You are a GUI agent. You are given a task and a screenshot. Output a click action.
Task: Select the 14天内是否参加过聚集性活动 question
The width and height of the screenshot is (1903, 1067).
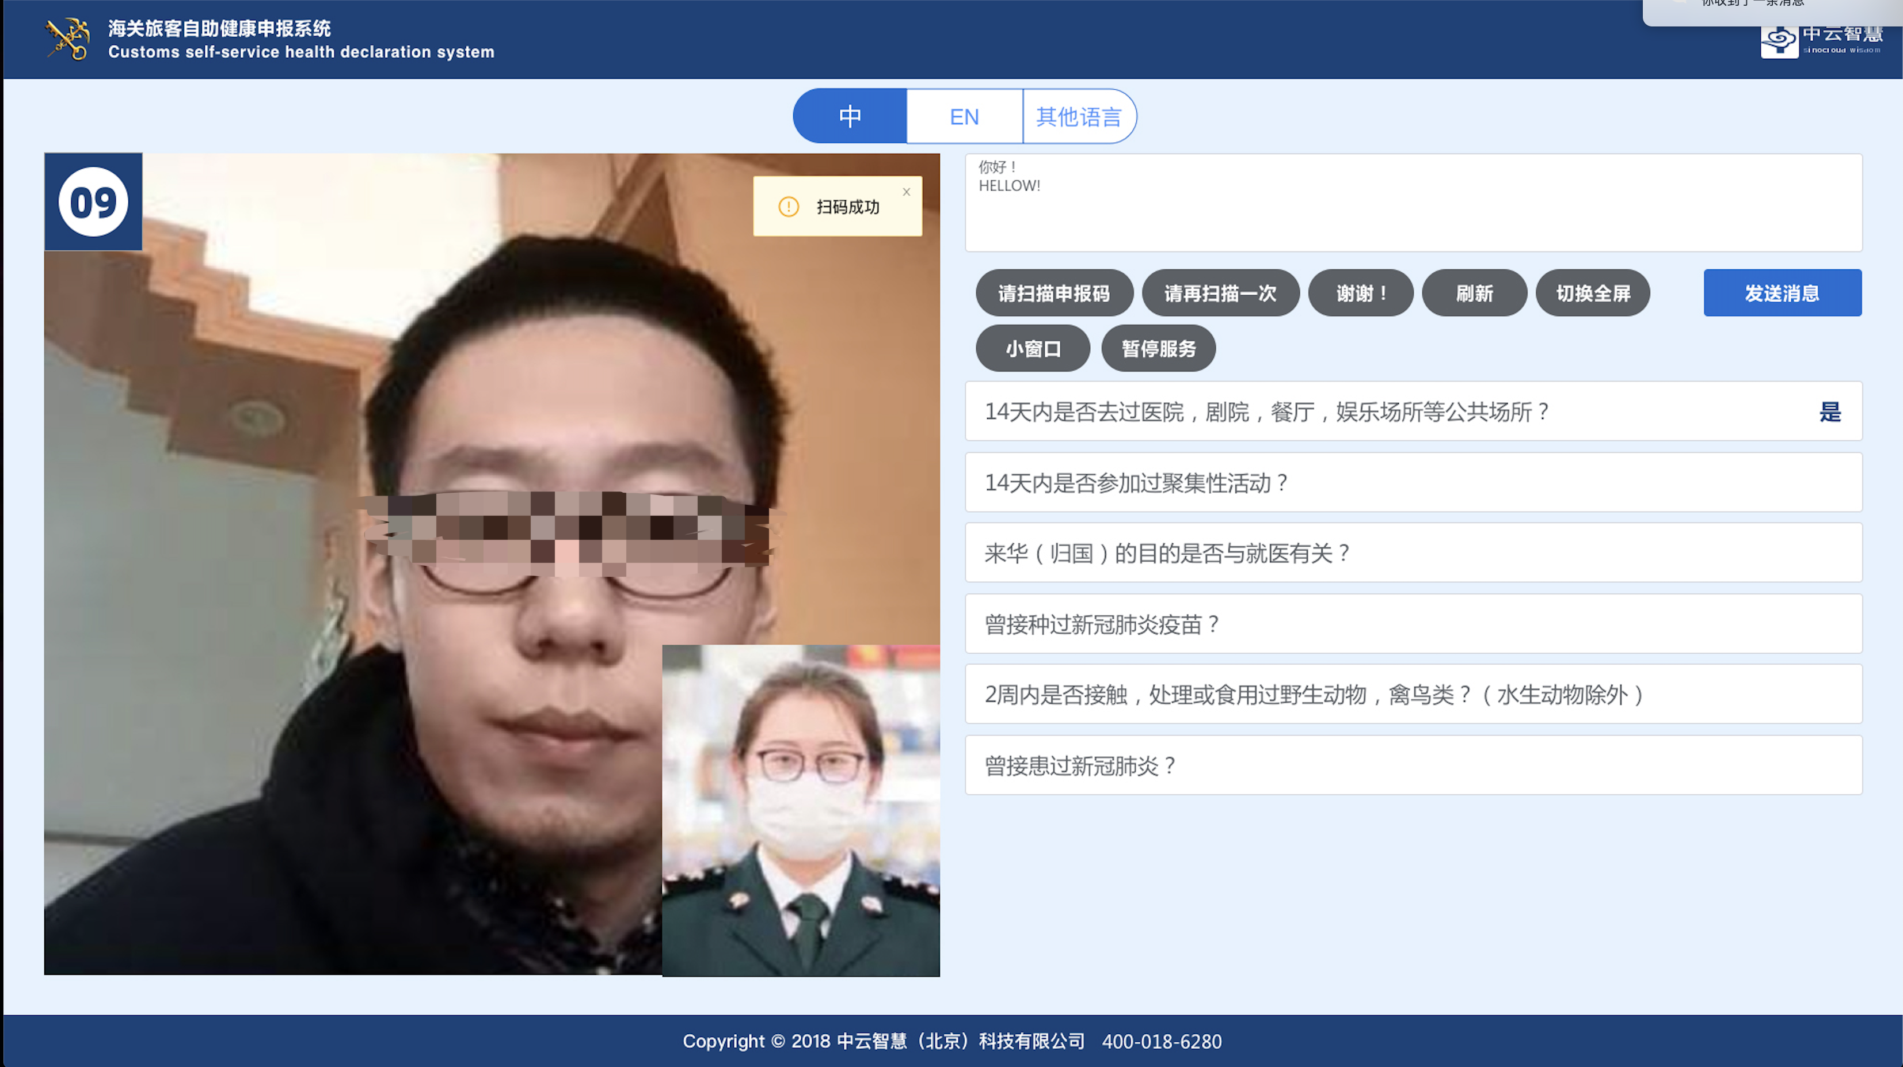point(1413,483)
